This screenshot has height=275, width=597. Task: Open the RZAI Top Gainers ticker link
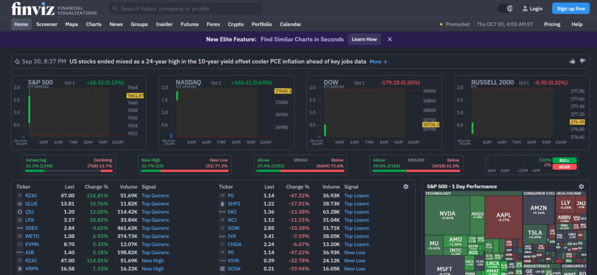point(31,196)
